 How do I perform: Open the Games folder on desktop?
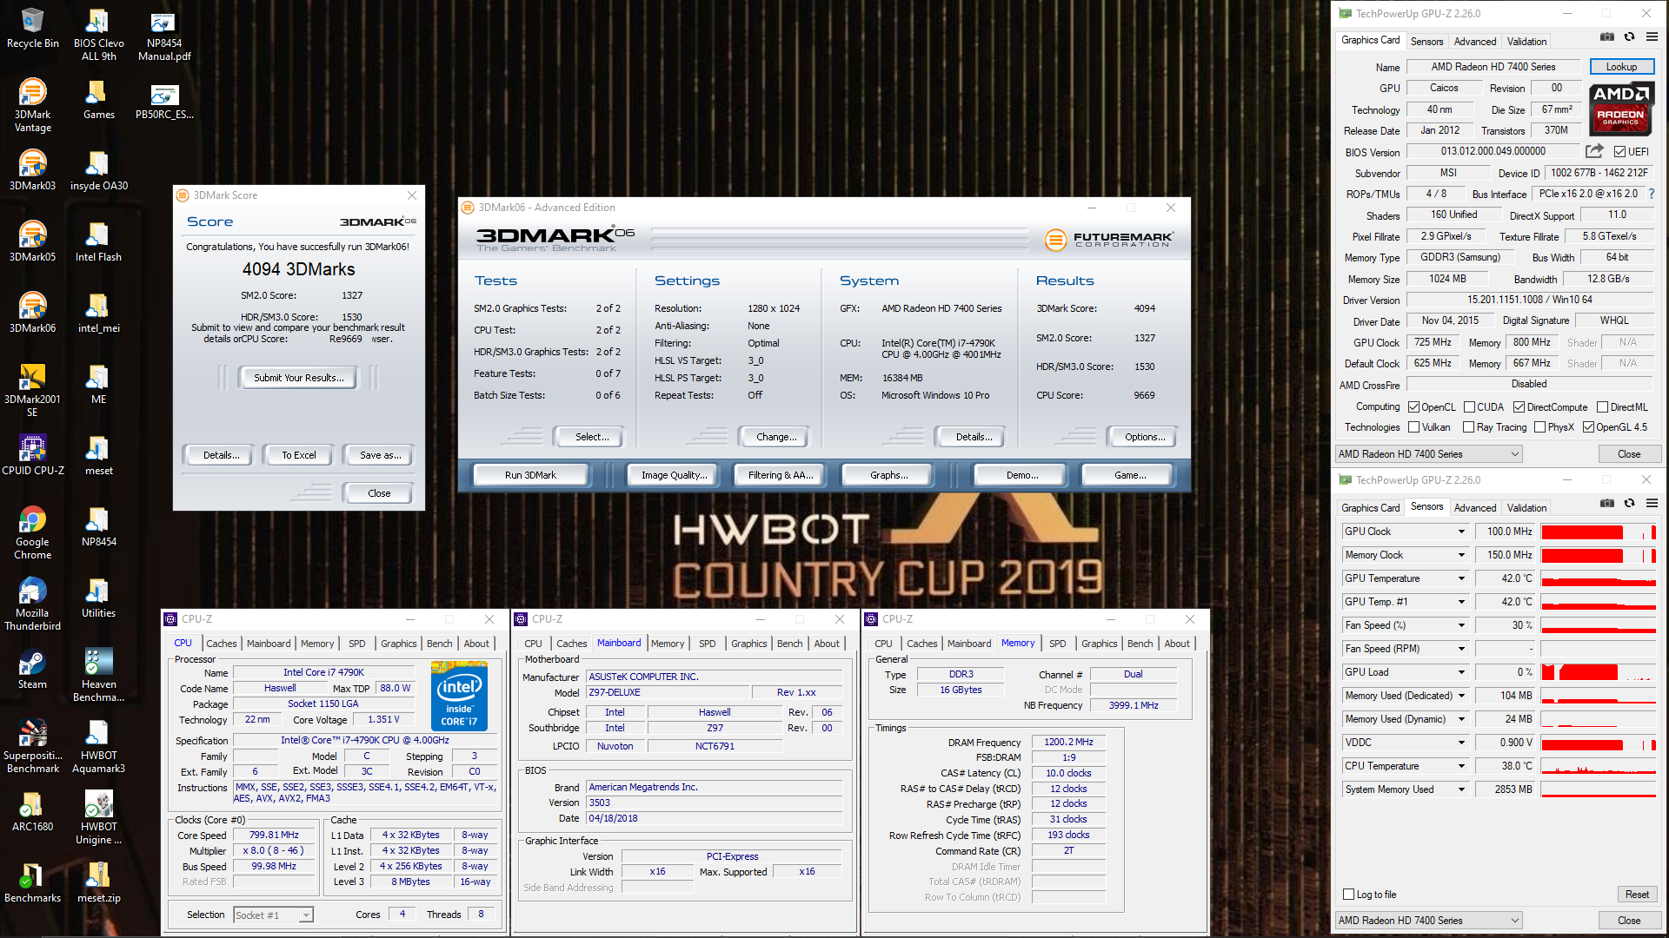[x=99, y=99]
